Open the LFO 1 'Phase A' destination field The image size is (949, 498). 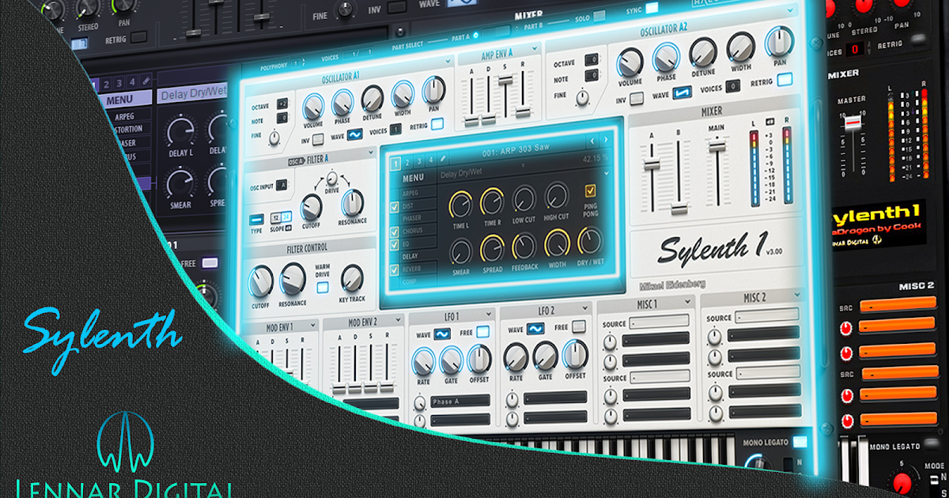tap(459, 402)
